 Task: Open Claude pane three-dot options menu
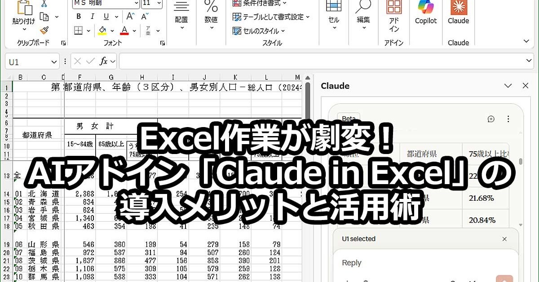tap(508, 119)
